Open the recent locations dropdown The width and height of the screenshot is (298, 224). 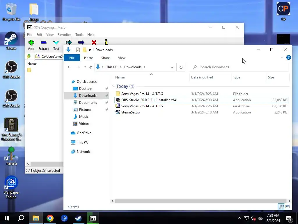(x=85, y=67)
